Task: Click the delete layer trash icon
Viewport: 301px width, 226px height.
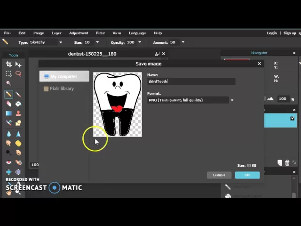Action: [x=287, y=163]
